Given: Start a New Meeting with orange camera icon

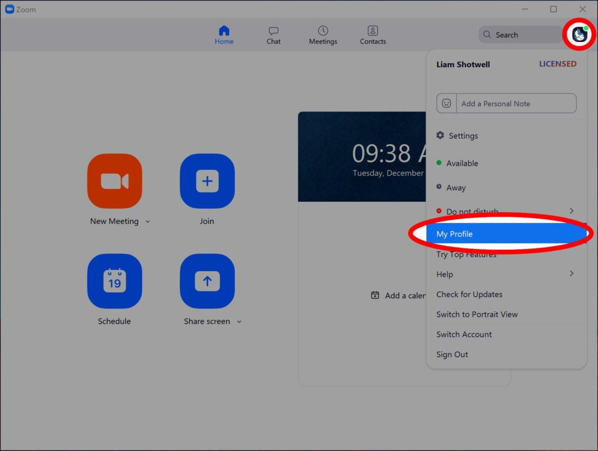Looking at the screenshot, I should [114, 181].
